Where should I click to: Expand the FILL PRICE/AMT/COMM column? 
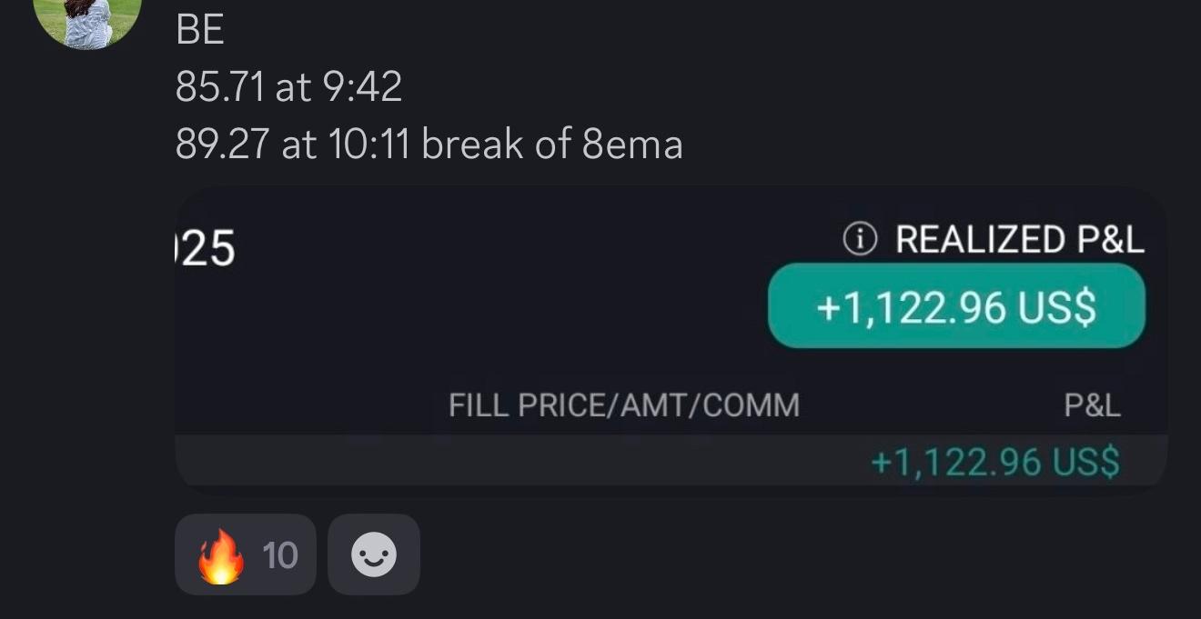(x=622, y=403)
